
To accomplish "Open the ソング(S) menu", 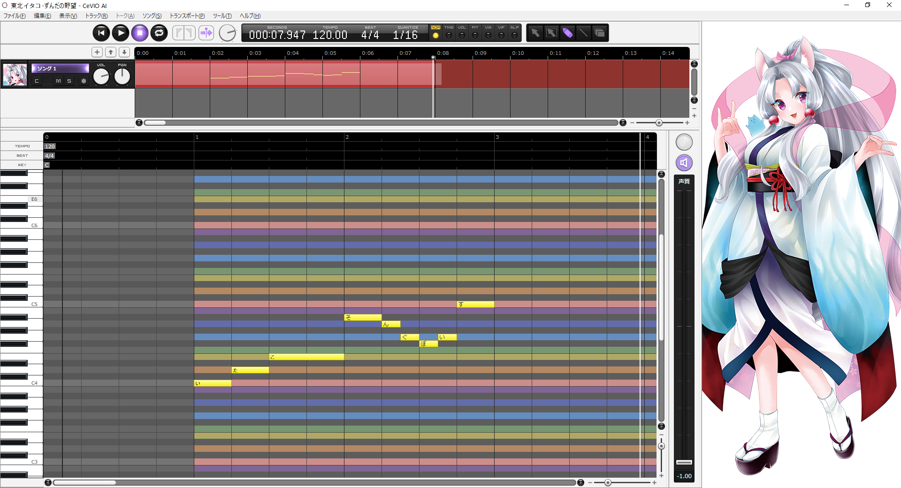I will pyautogui.click(x=152, y=16).
